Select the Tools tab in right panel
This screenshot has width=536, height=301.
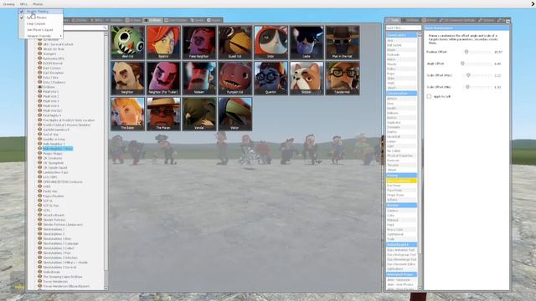tap(393, 20)
